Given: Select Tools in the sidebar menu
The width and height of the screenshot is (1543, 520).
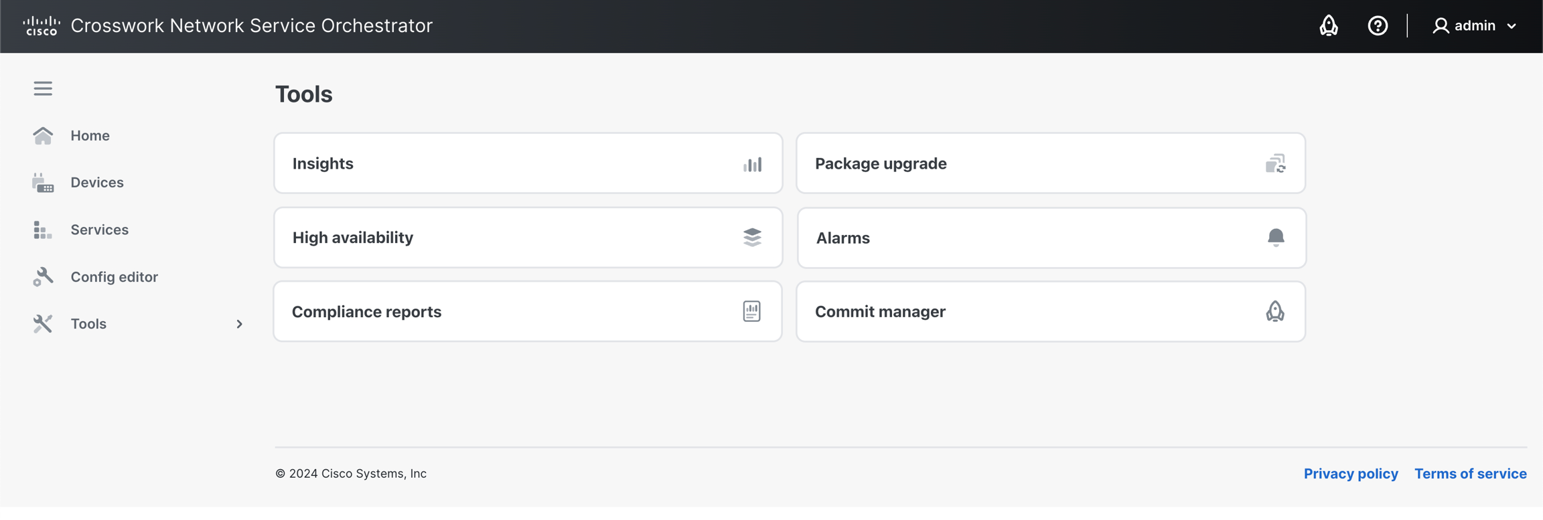Looking at the screenshot, I should (88, 324).
